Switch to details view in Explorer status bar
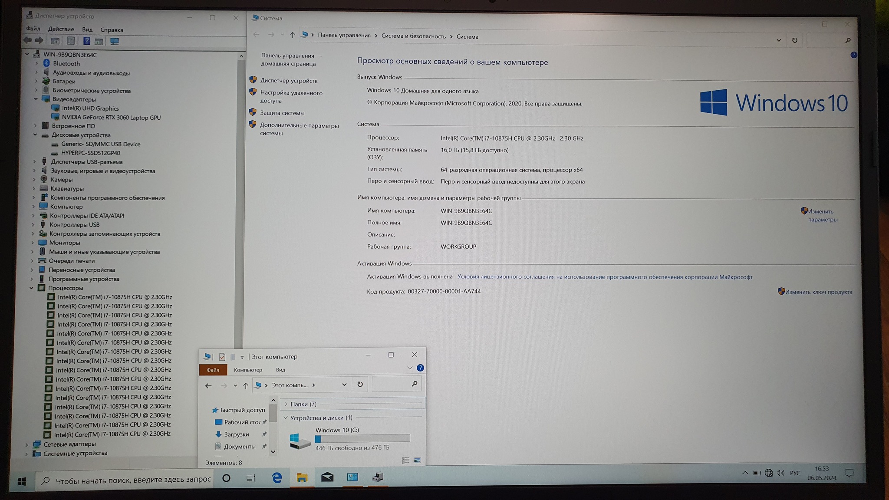The image size is (889, 500). click(406, 460)
